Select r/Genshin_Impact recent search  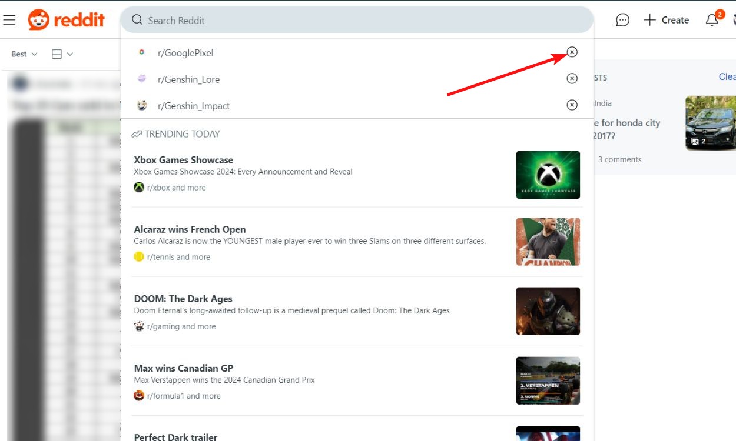pyautogui.click(x=194, y=106)
